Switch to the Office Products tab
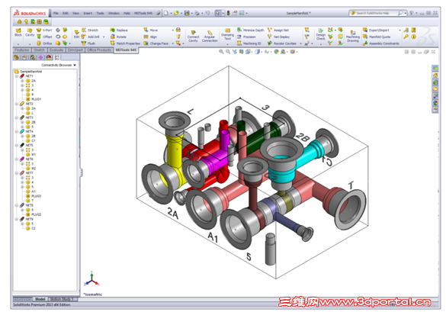Viewport: 446px width, 312px height. click(98, 50)
